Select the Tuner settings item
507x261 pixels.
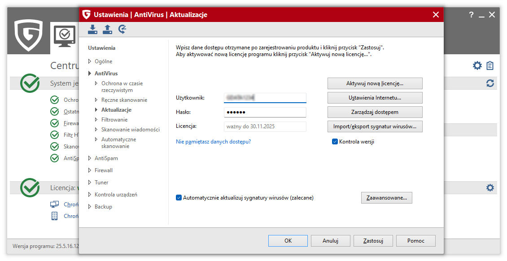101,183
